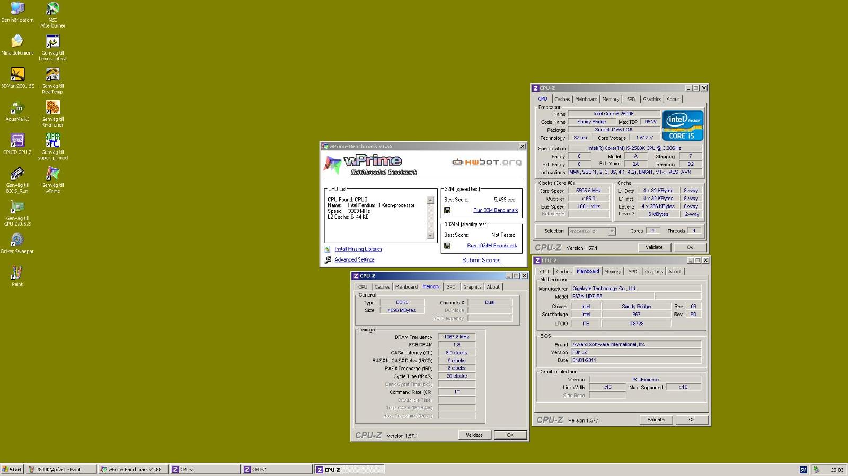Click the CPU List scrollbar down arrow

(430, 236)
